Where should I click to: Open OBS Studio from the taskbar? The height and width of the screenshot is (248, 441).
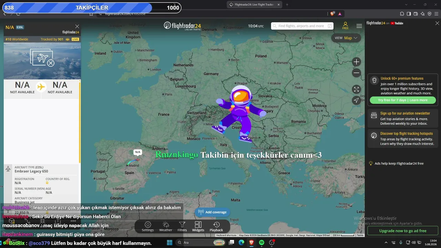[x=272, y=242]
